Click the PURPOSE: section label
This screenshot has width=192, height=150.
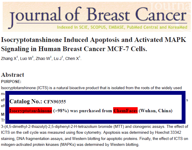tap(11, 82)
